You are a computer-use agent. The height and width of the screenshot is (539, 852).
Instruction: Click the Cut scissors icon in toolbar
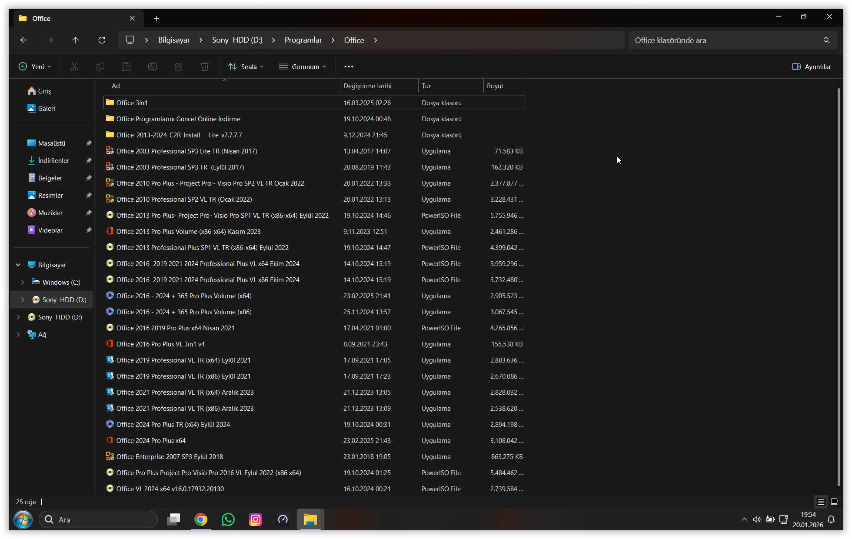click(74, 67)
